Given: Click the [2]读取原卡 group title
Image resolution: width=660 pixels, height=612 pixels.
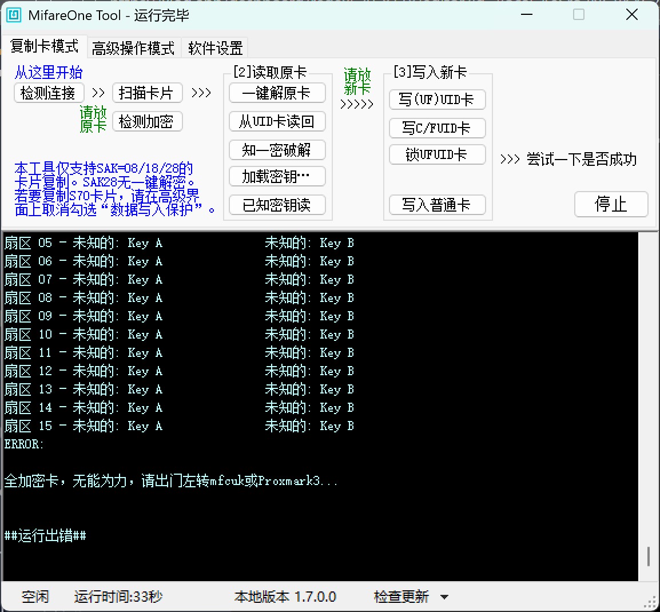Looking at the screenshot, I should point(270,73).
